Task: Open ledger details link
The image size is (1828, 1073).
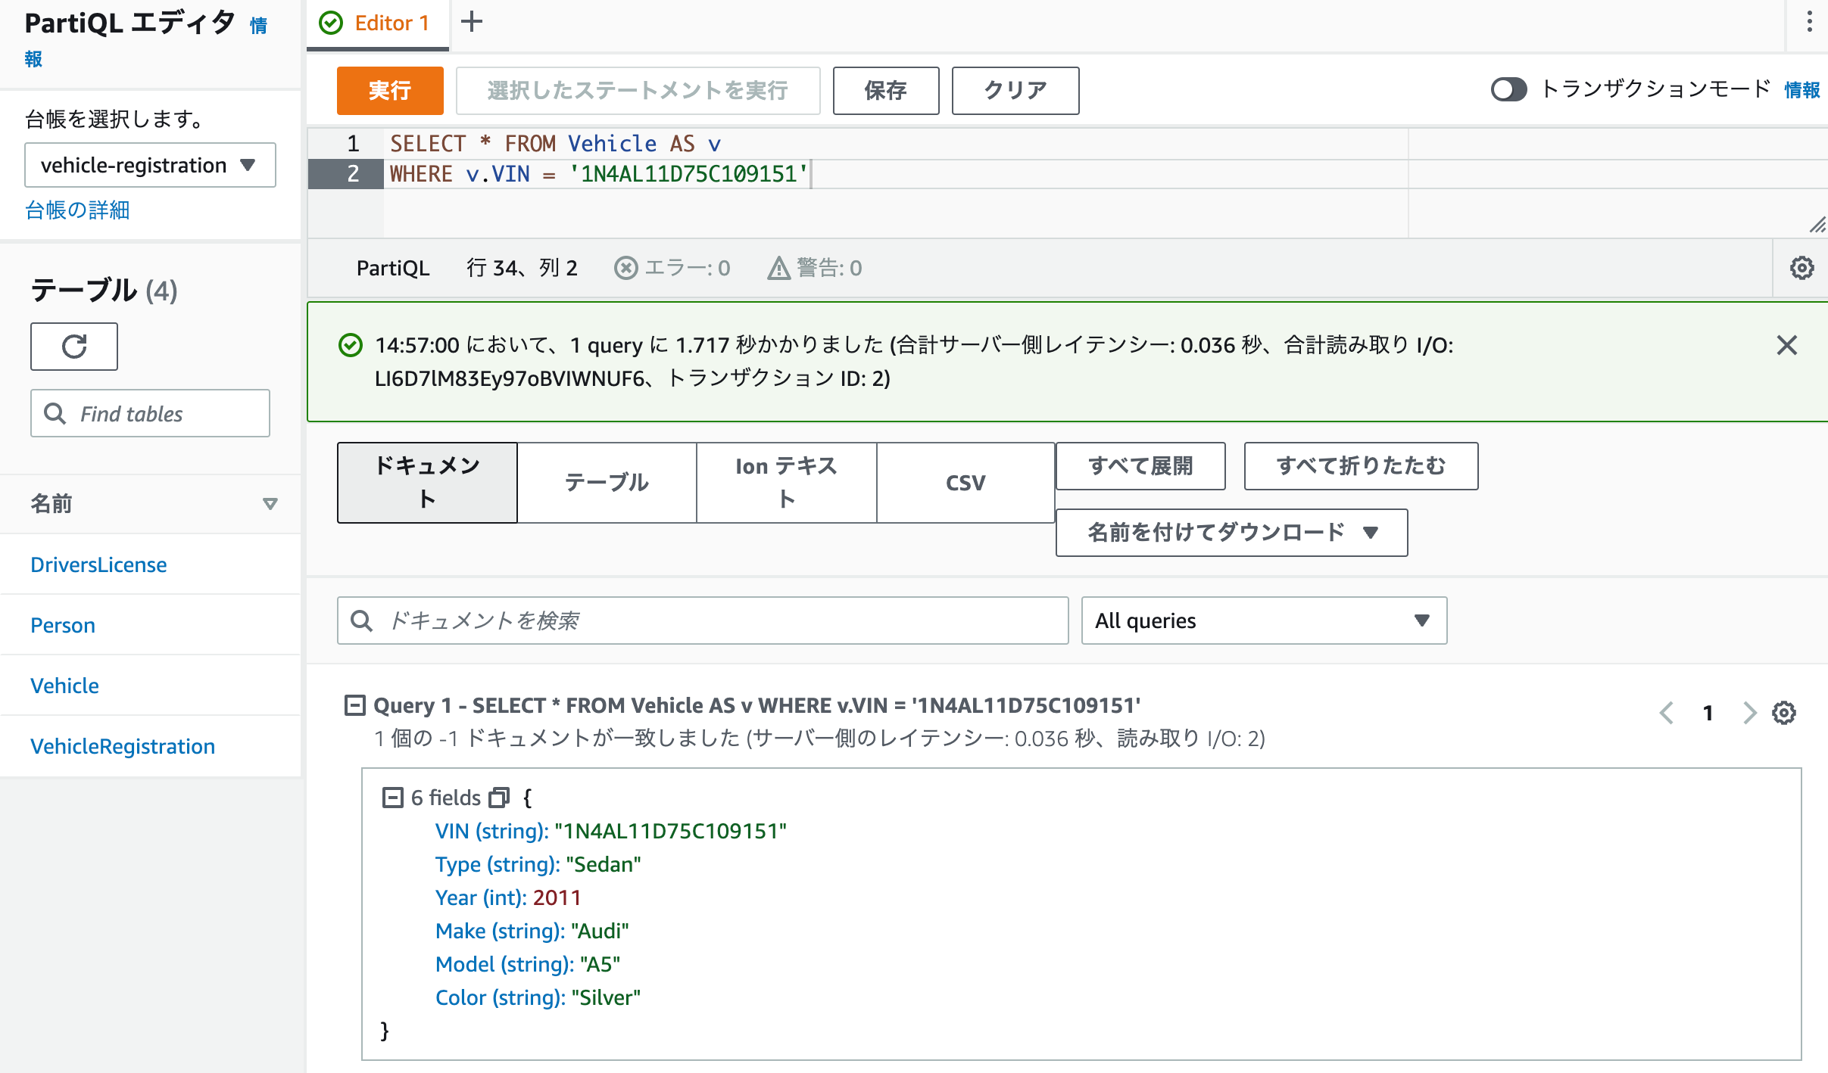Action: tap(77, 210)
